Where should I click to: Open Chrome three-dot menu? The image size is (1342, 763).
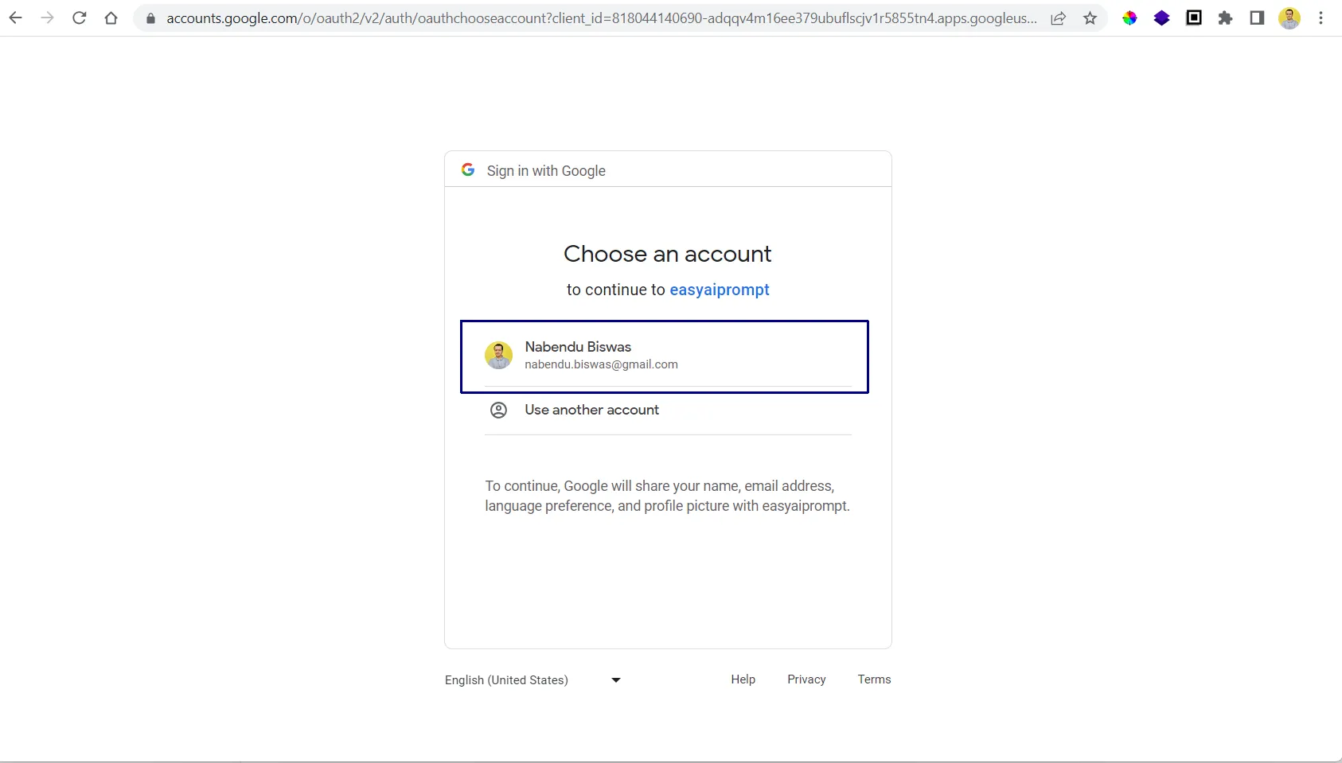(x=1321, y=18)
